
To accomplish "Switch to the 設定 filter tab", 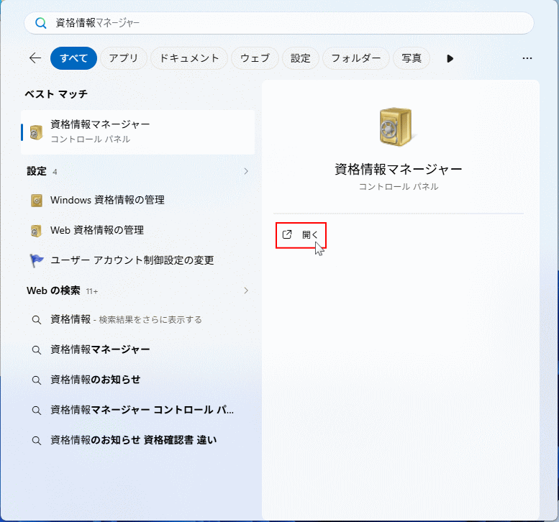I will [x=301, y=58].
